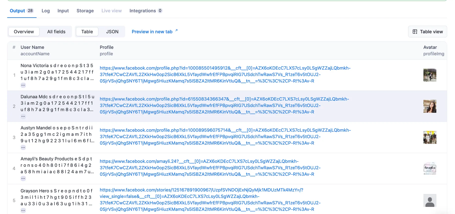Click row number 3
This screenshot has height=214, width=455.
pos(14,137)
